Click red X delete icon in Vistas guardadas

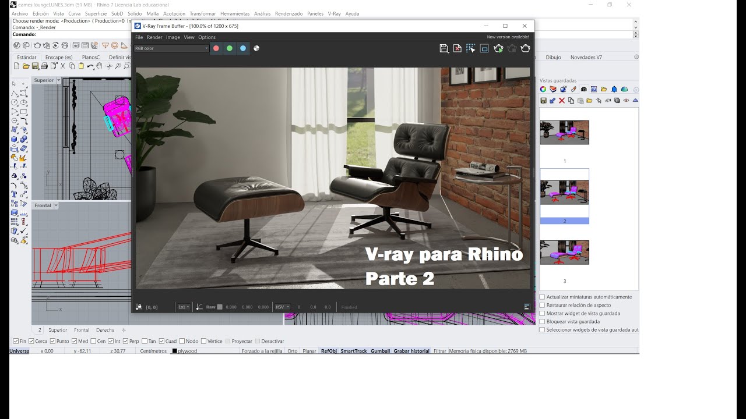[x=562, y=101]
